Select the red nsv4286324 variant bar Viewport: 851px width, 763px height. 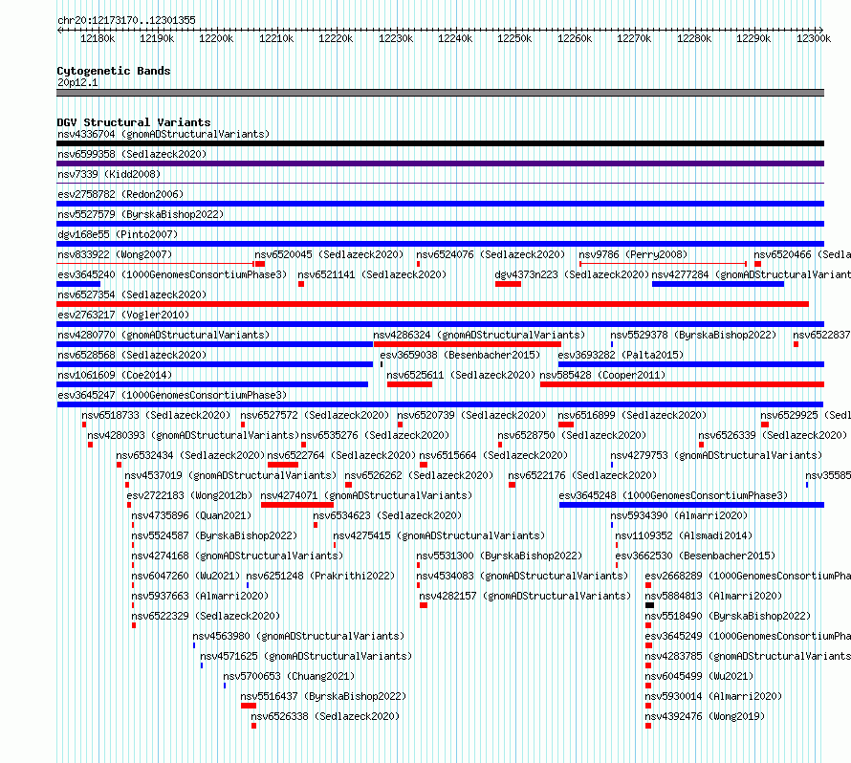(468, 344)
